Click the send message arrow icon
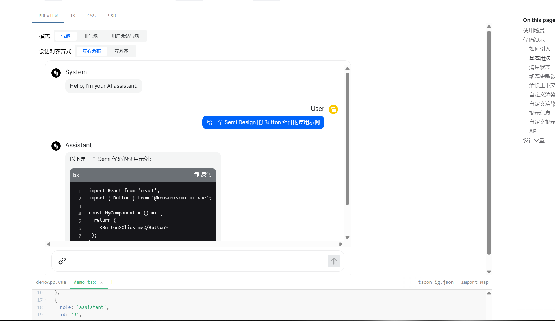 tap(334, 261)
